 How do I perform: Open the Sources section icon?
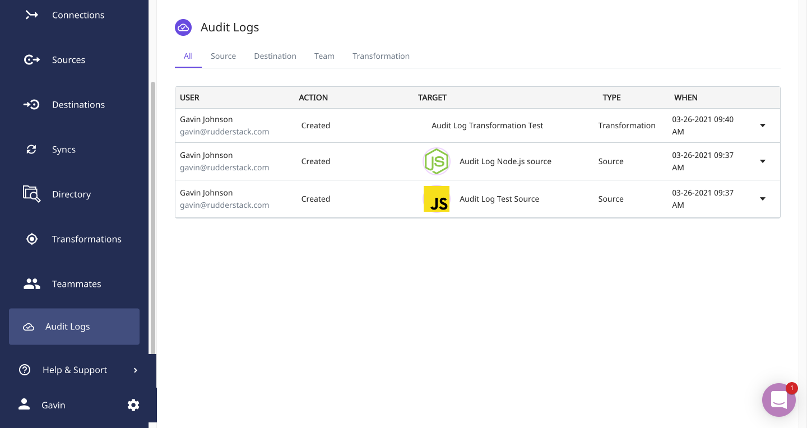(x=31, y=60)
